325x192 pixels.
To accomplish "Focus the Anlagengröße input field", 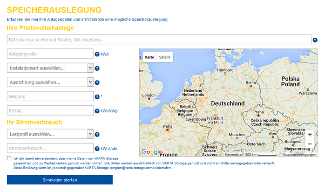I will pos(50,54).
